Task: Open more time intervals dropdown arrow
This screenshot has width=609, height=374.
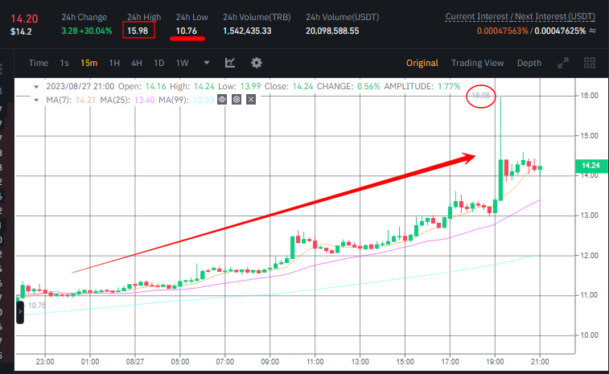Action: click(x=207, y=63)
